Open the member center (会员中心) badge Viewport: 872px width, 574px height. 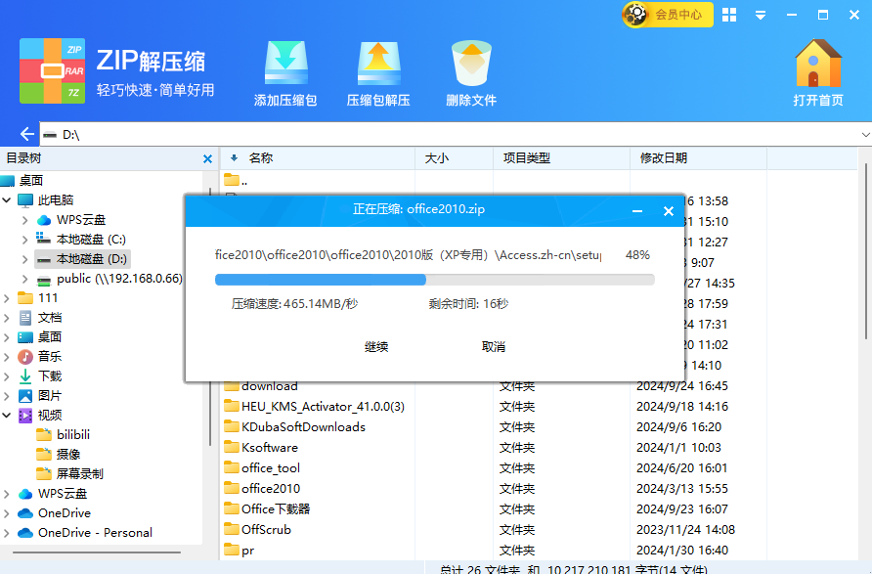pyautogui.click(x=667, y=15)
